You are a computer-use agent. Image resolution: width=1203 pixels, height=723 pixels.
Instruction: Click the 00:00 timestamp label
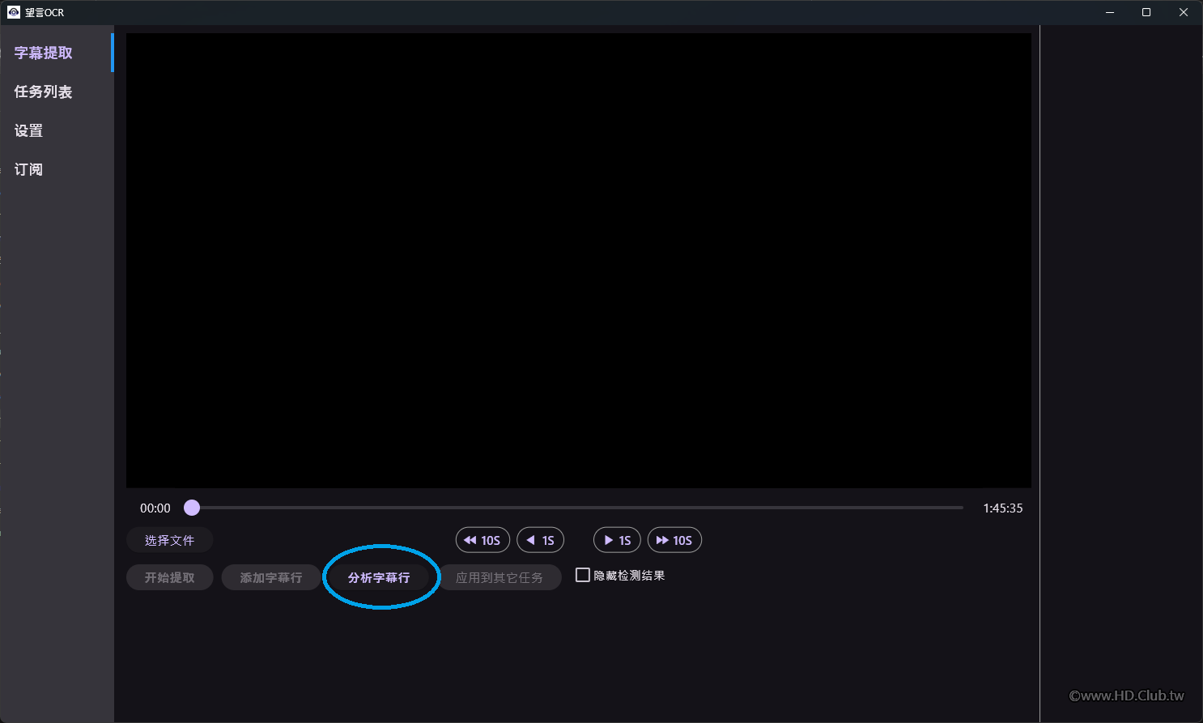tap(155, 508)
